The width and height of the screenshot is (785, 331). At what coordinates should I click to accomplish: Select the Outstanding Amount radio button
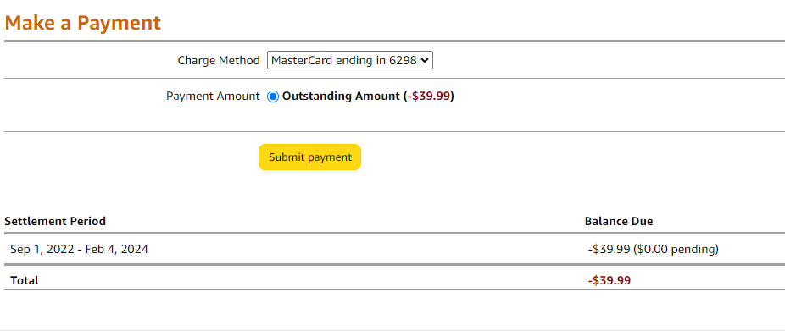[273, 97]
